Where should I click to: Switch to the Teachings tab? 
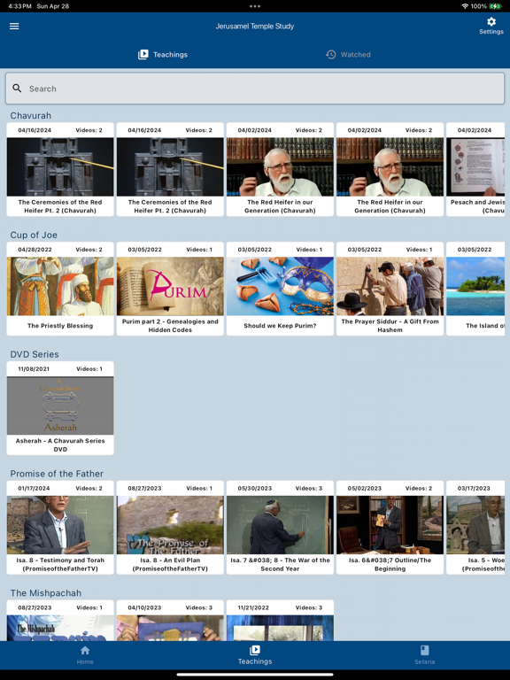(163, 55)
